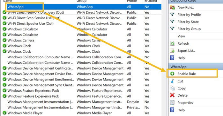Click the red X Delete icon
The height and width of the screenshot is (116, 223).
pos(172,95)
